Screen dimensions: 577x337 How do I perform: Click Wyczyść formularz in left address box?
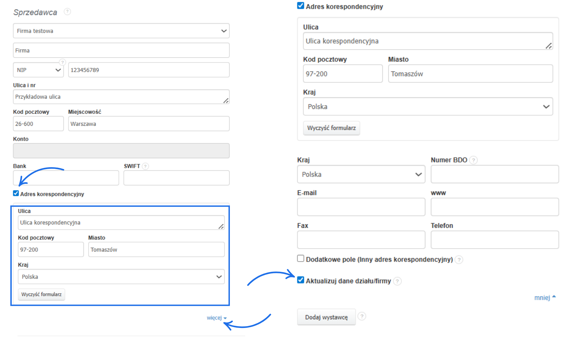point(41,294)
